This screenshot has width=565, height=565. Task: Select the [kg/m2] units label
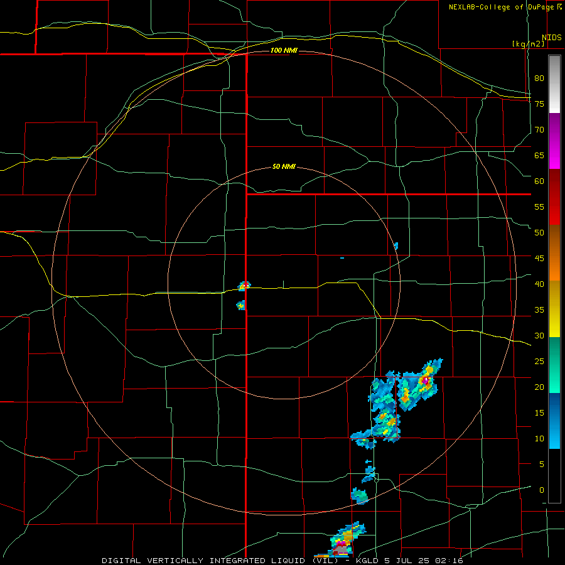tap(528, 44)
